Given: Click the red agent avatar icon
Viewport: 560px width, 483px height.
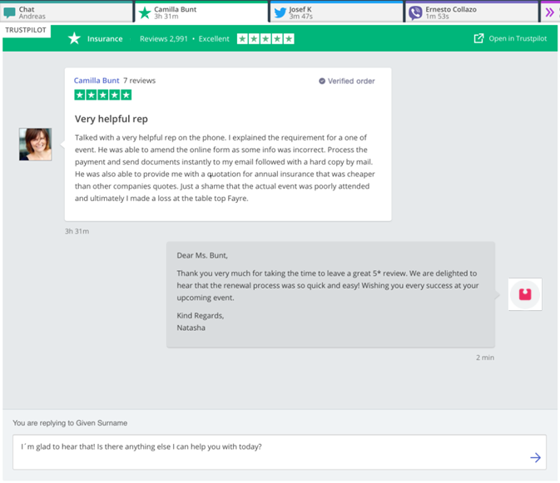Looking at the screenshot, I should [x=525, y=294].
